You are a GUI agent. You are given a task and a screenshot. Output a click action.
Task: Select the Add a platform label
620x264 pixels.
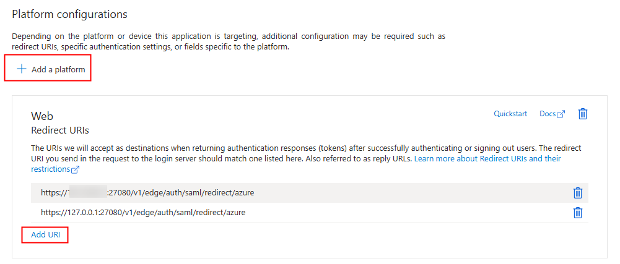tap(58, 70)
